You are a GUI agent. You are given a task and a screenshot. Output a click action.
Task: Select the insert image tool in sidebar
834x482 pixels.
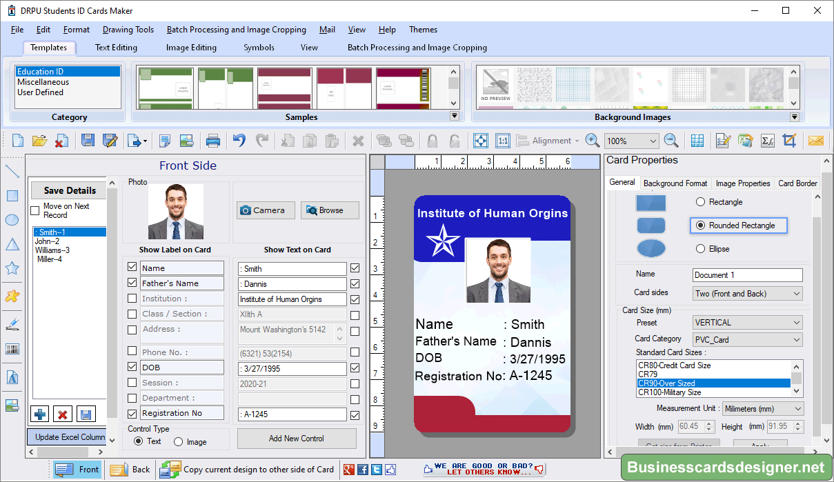coord(12,405)
